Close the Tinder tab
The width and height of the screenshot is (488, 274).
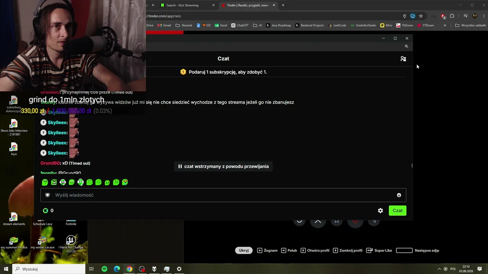pyautogui.click(x=274, y=5)
